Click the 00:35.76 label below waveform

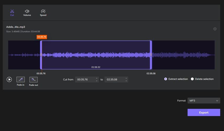pyautogui.click(x=41, y=73)
